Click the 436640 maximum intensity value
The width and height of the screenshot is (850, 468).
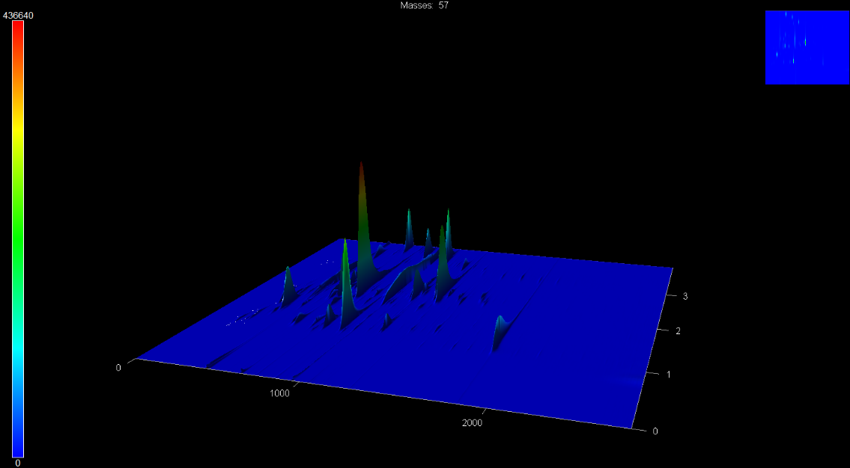pos(18,16)
